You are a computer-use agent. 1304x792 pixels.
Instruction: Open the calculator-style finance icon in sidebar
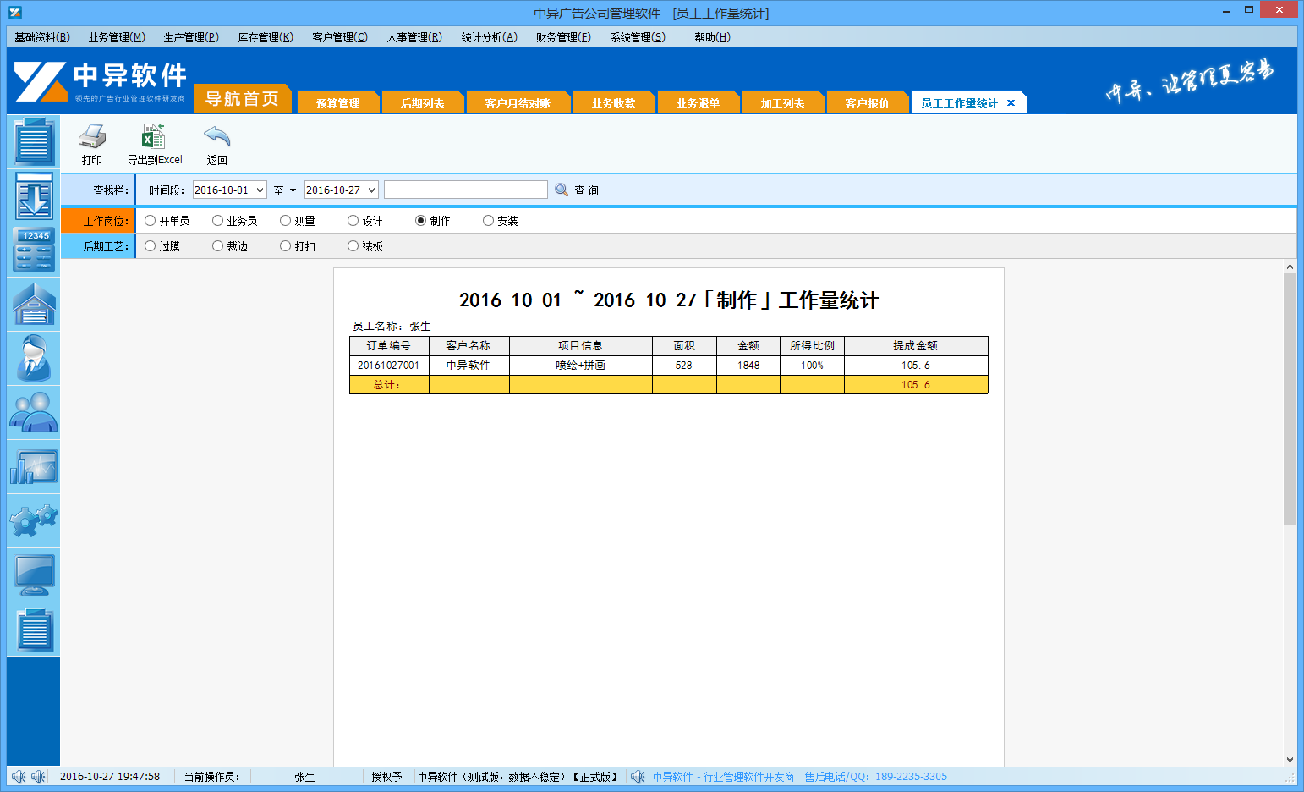33,250
